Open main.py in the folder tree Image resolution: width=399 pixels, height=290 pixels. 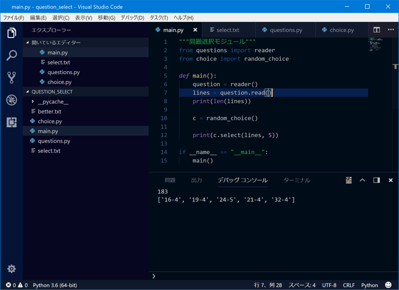click(86, 131)
